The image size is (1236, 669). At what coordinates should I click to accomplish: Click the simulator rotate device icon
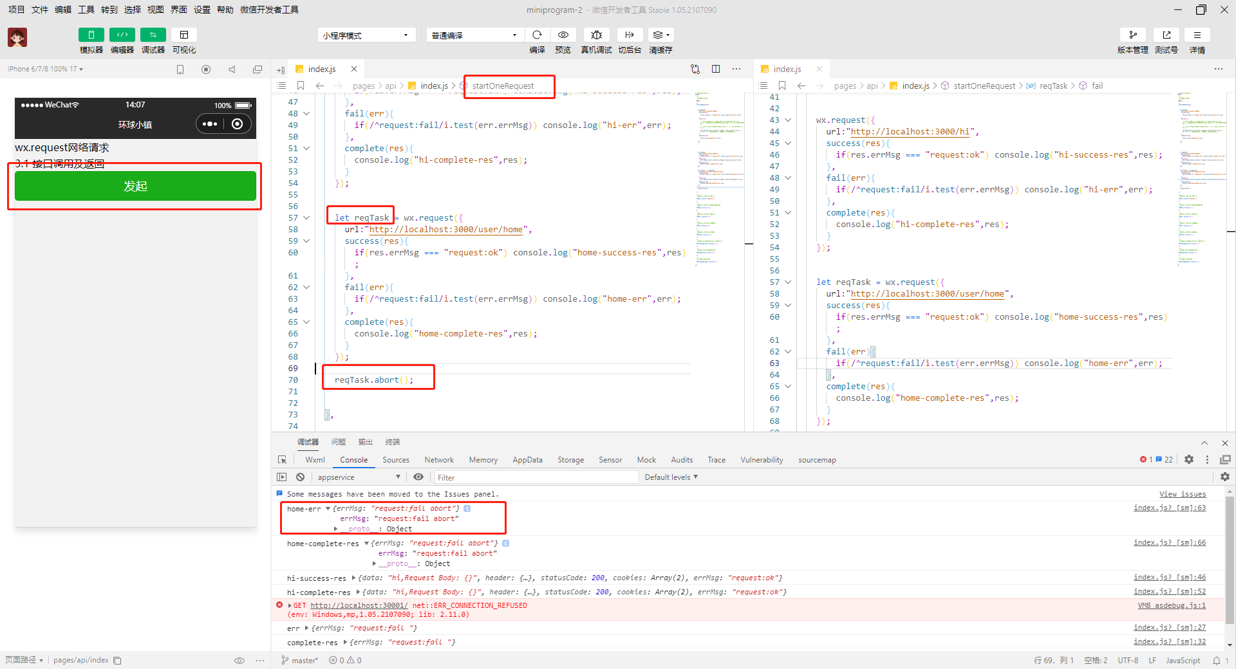pyautogui.click(x=180, y=69)
